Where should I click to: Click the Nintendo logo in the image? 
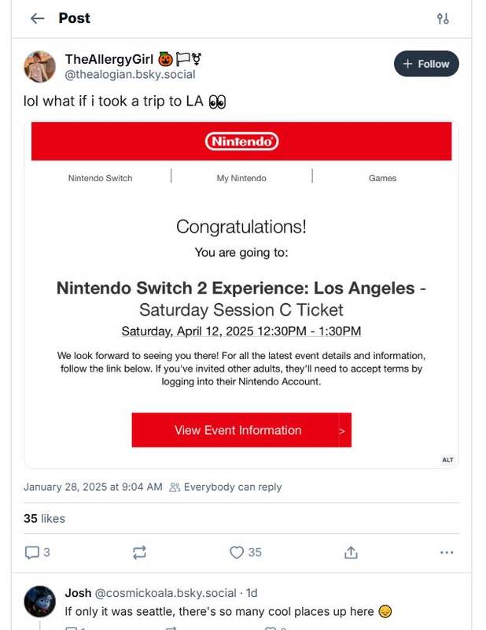pyautogui.click(x=241, y=142)
